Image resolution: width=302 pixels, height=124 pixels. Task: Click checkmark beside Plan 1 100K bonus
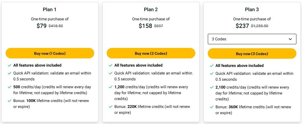(x=10, y=101)
